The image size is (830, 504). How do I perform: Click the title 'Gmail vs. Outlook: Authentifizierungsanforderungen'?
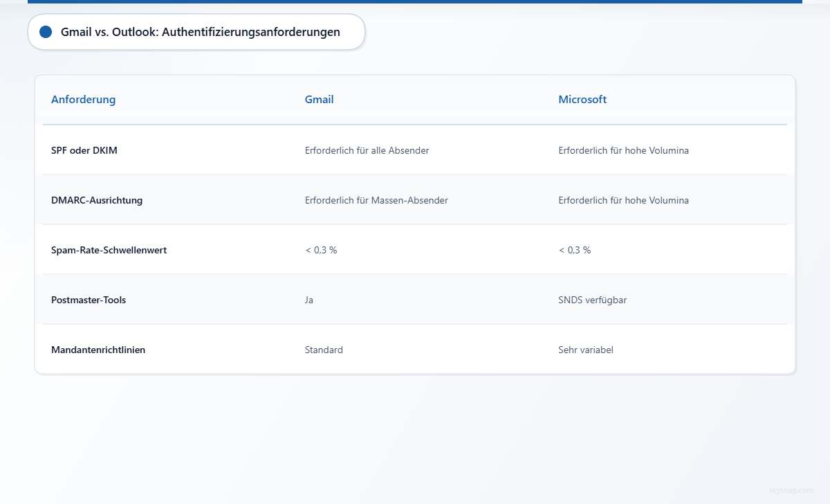click(201, 32)
